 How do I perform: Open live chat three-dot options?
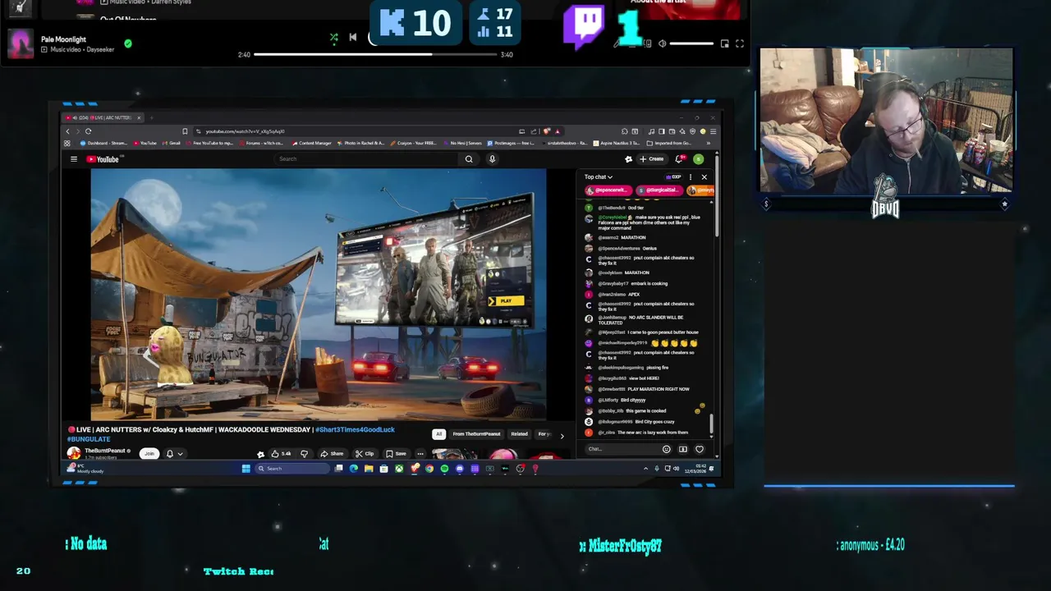point(691,176)
